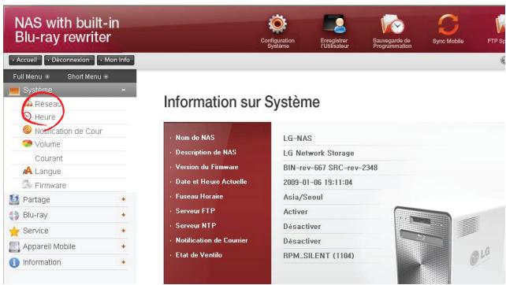506x285 pixels.
Task: Click the RPM_SILENT fan value
Action: (318, 256)
